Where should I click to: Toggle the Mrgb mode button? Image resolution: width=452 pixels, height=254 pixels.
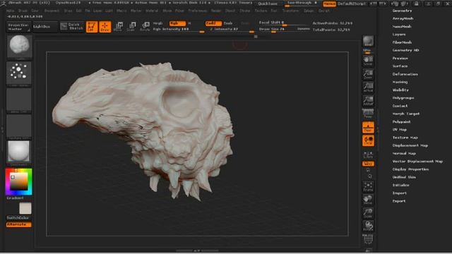click(x=157, y=23)
